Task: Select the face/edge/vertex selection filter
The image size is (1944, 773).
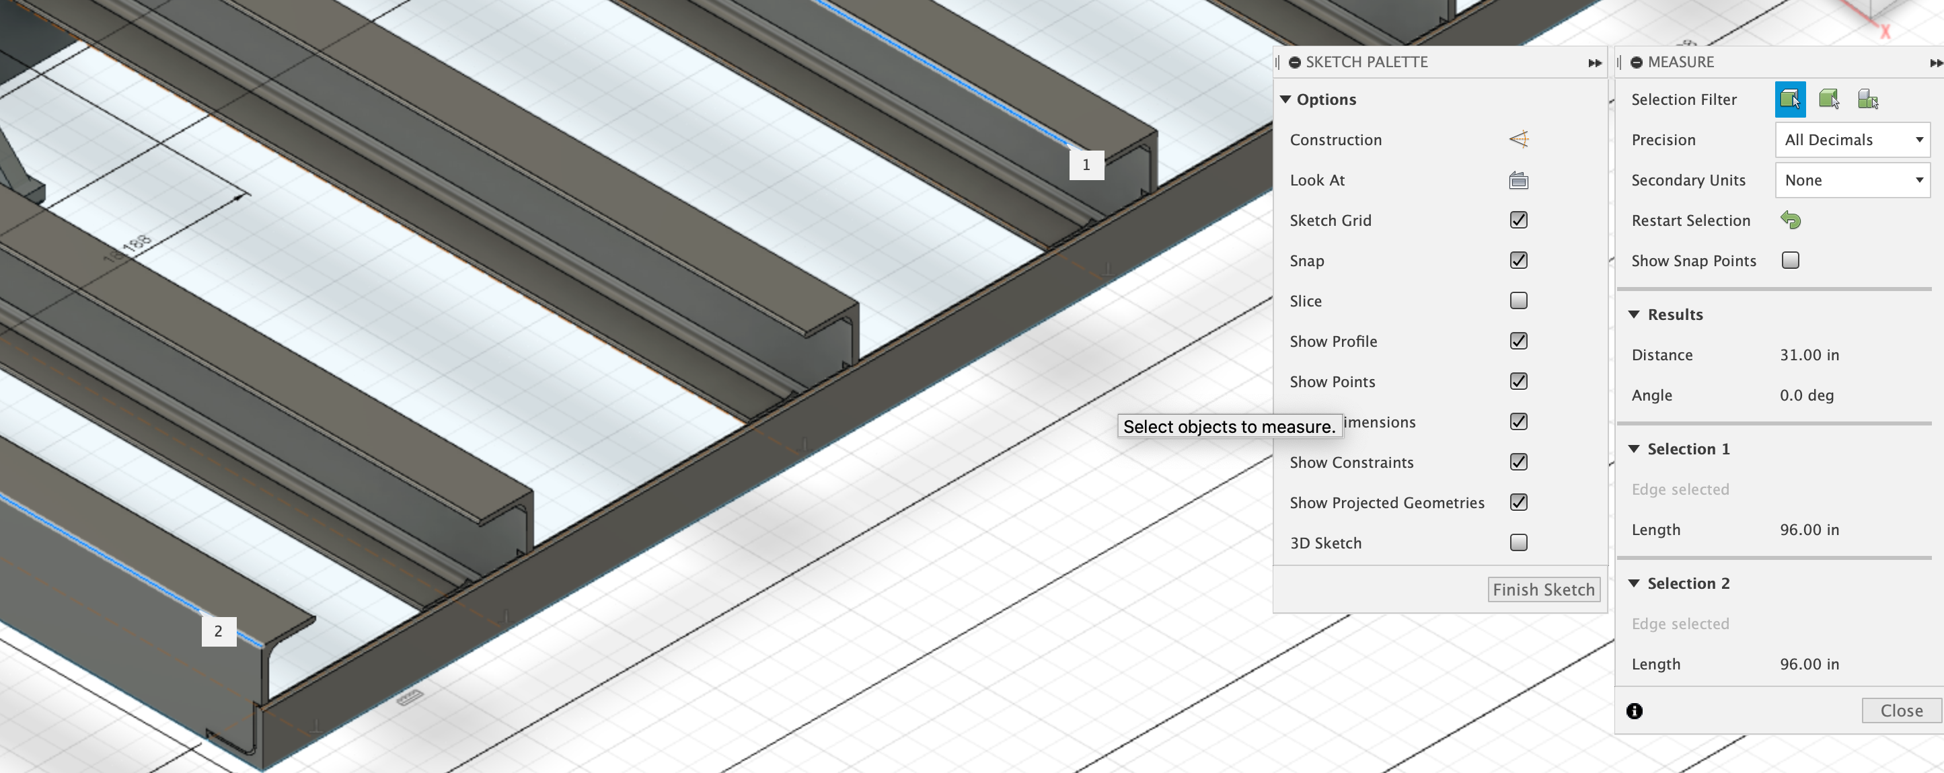Action: pos(1790,99)
